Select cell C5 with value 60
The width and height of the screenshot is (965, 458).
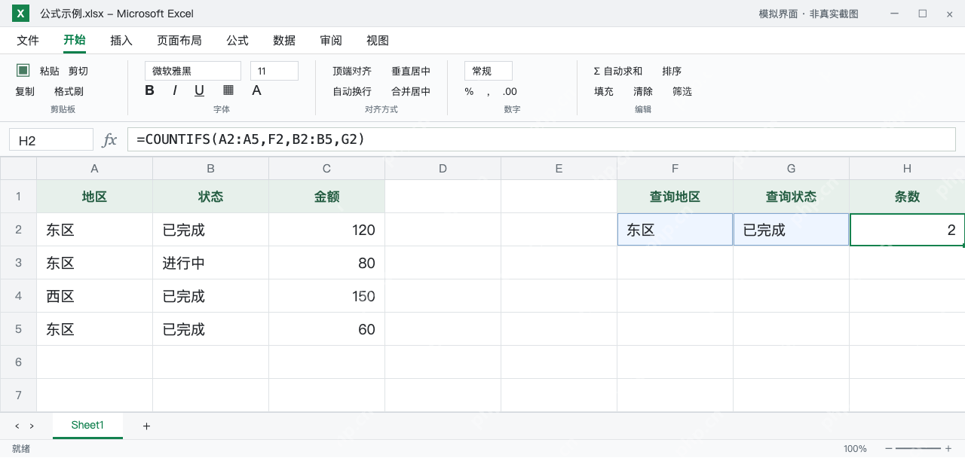327,329
